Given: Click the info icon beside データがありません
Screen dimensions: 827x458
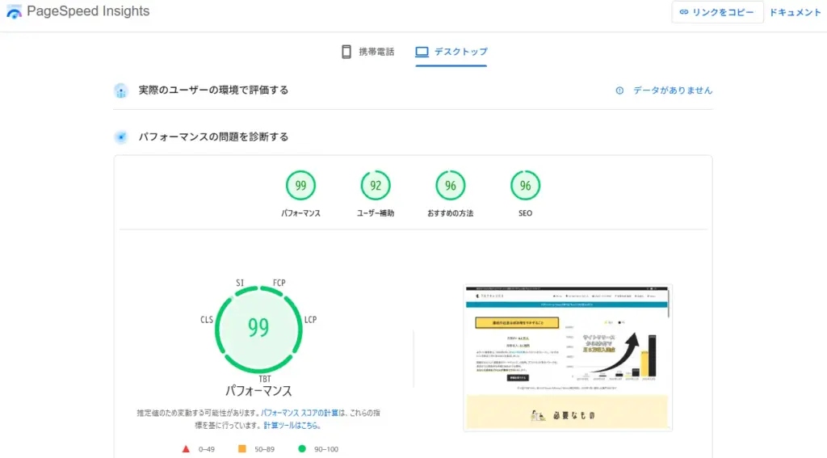Looking at the screenshot, I should [x=619, y=90].
